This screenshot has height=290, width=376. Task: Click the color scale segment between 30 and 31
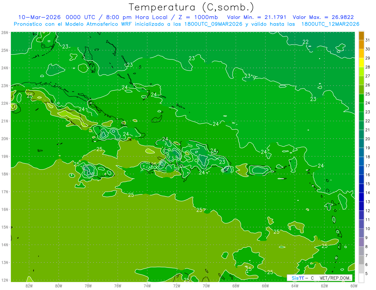[x=361, y=44]
